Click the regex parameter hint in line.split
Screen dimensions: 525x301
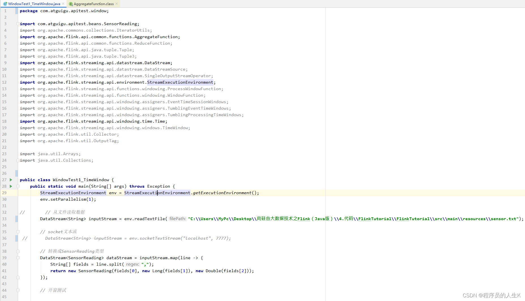133,264
